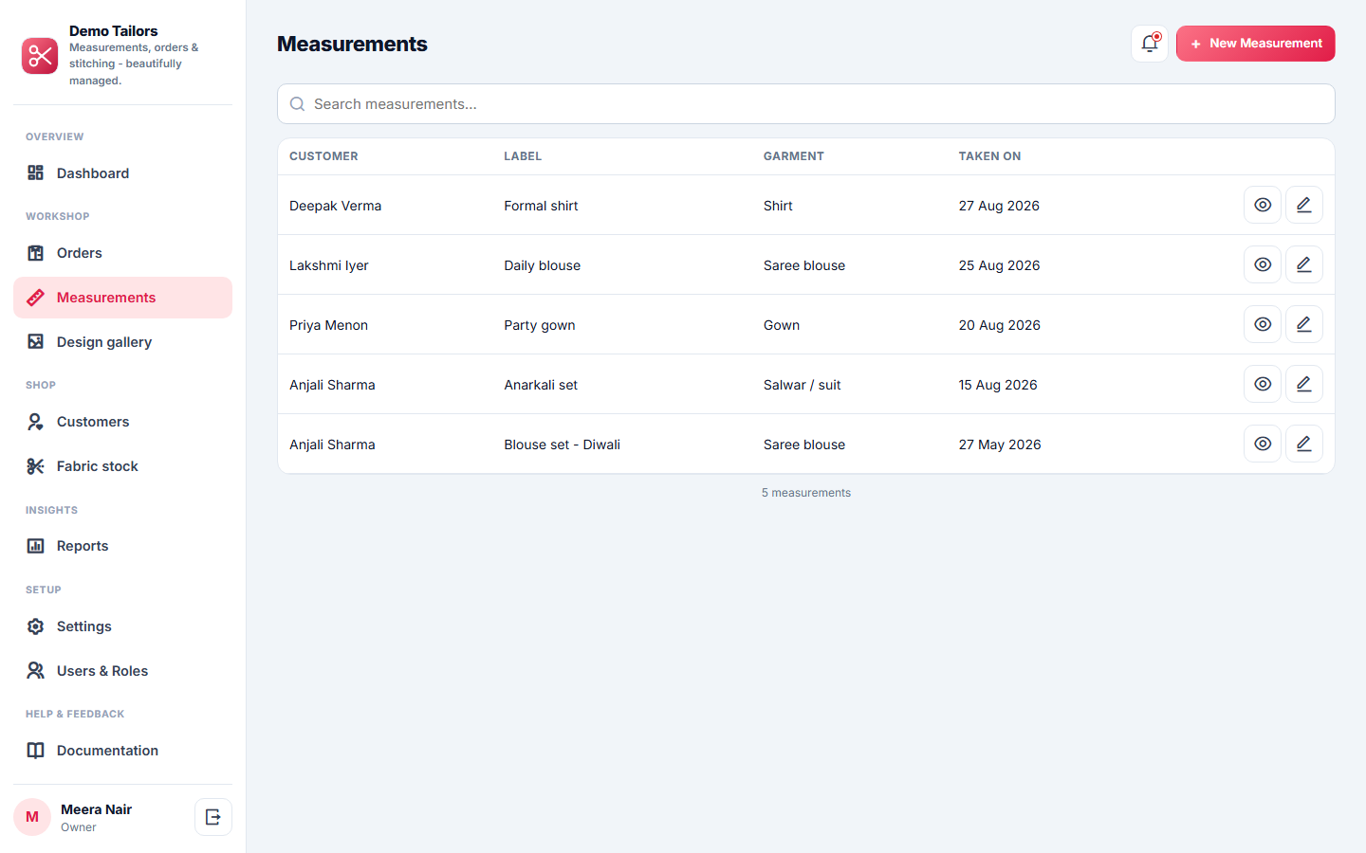The height and width of the screenshot is (853, 1366).
Task: Click the LABEL column header
Action: pos(523,156)
